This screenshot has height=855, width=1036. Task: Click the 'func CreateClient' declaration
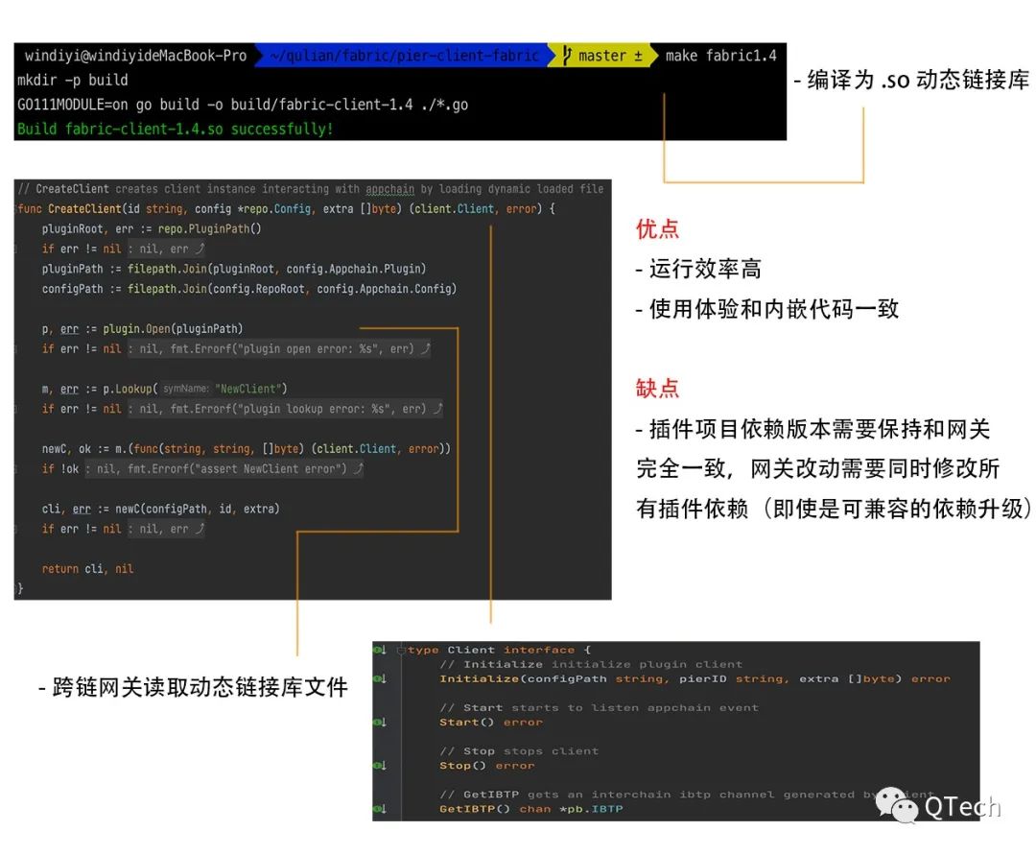(286, 209)
